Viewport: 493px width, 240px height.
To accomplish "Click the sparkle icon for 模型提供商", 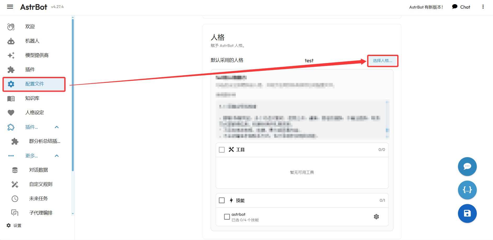I will click(x=11, y=55).
